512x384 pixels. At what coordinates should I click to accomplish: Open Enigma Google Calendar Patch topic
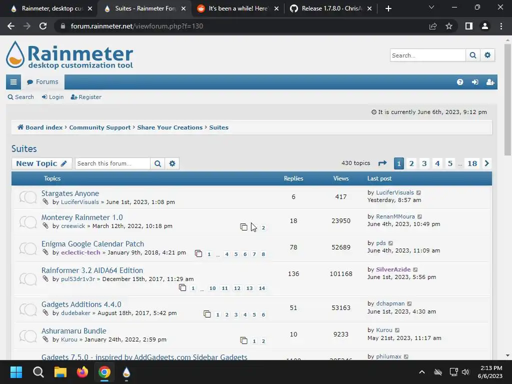click(92, 244)
